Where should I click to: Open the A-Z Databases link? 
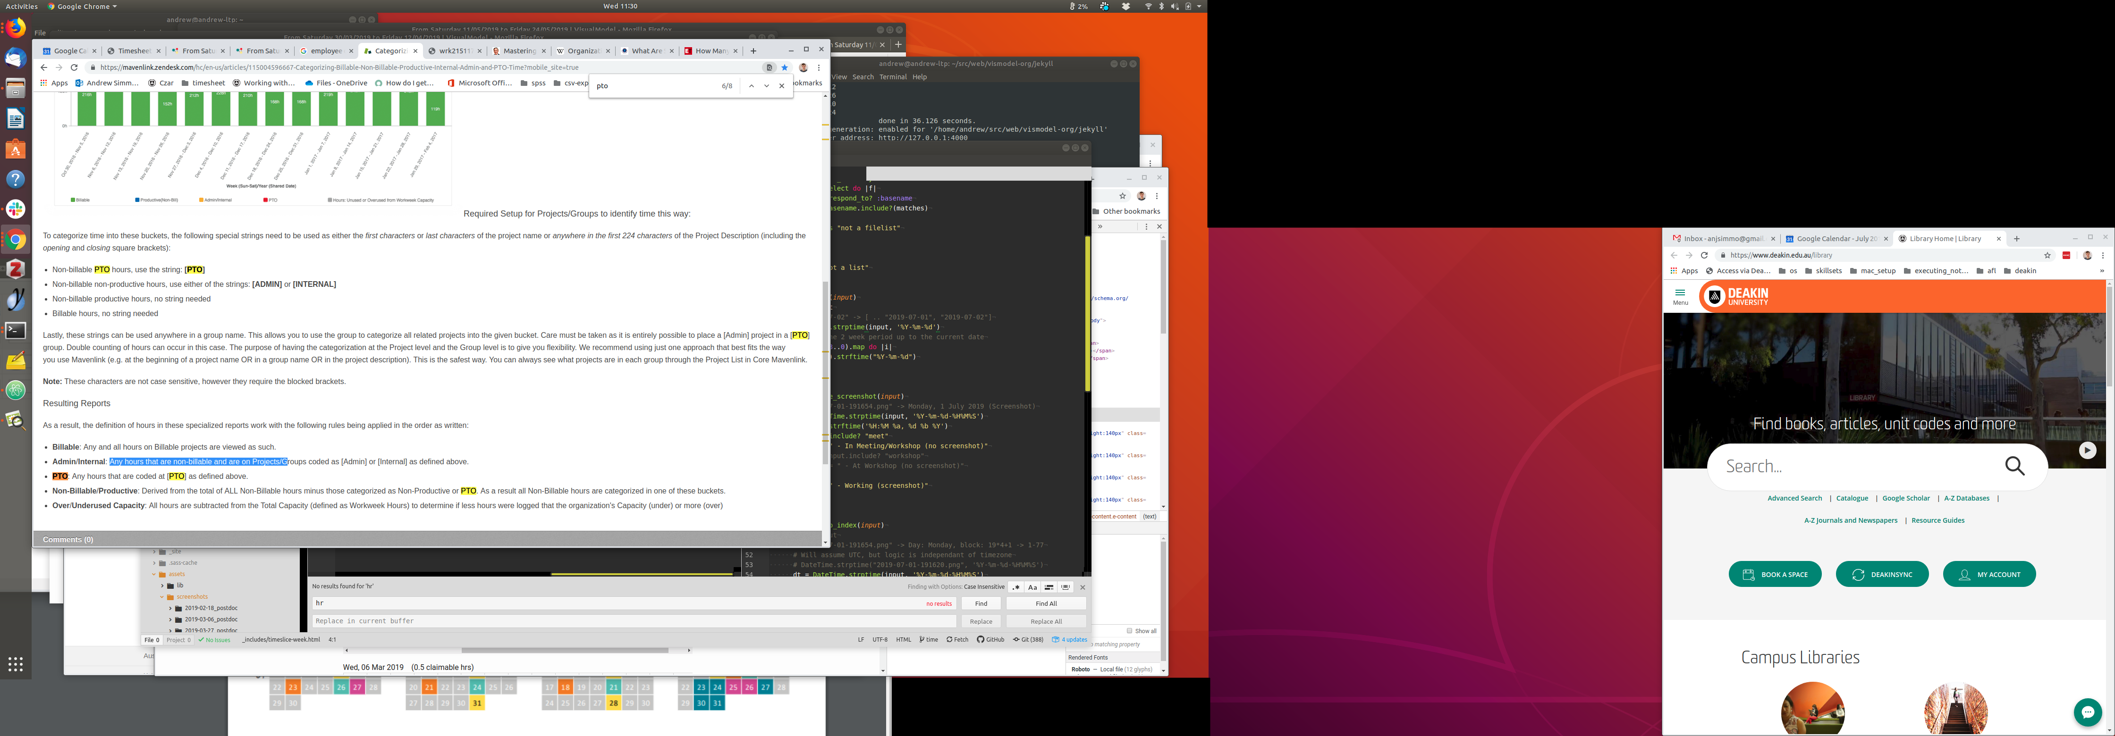tap(1966, 498)
